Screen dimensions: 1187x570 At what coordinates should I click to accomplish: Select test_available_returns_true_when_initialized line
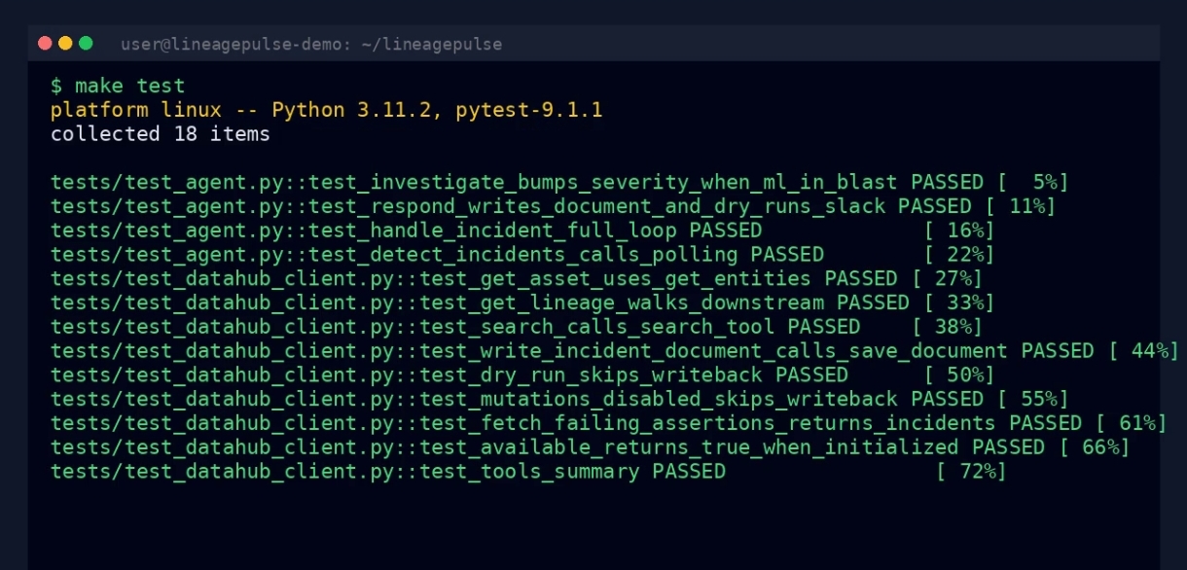point(591,447)
